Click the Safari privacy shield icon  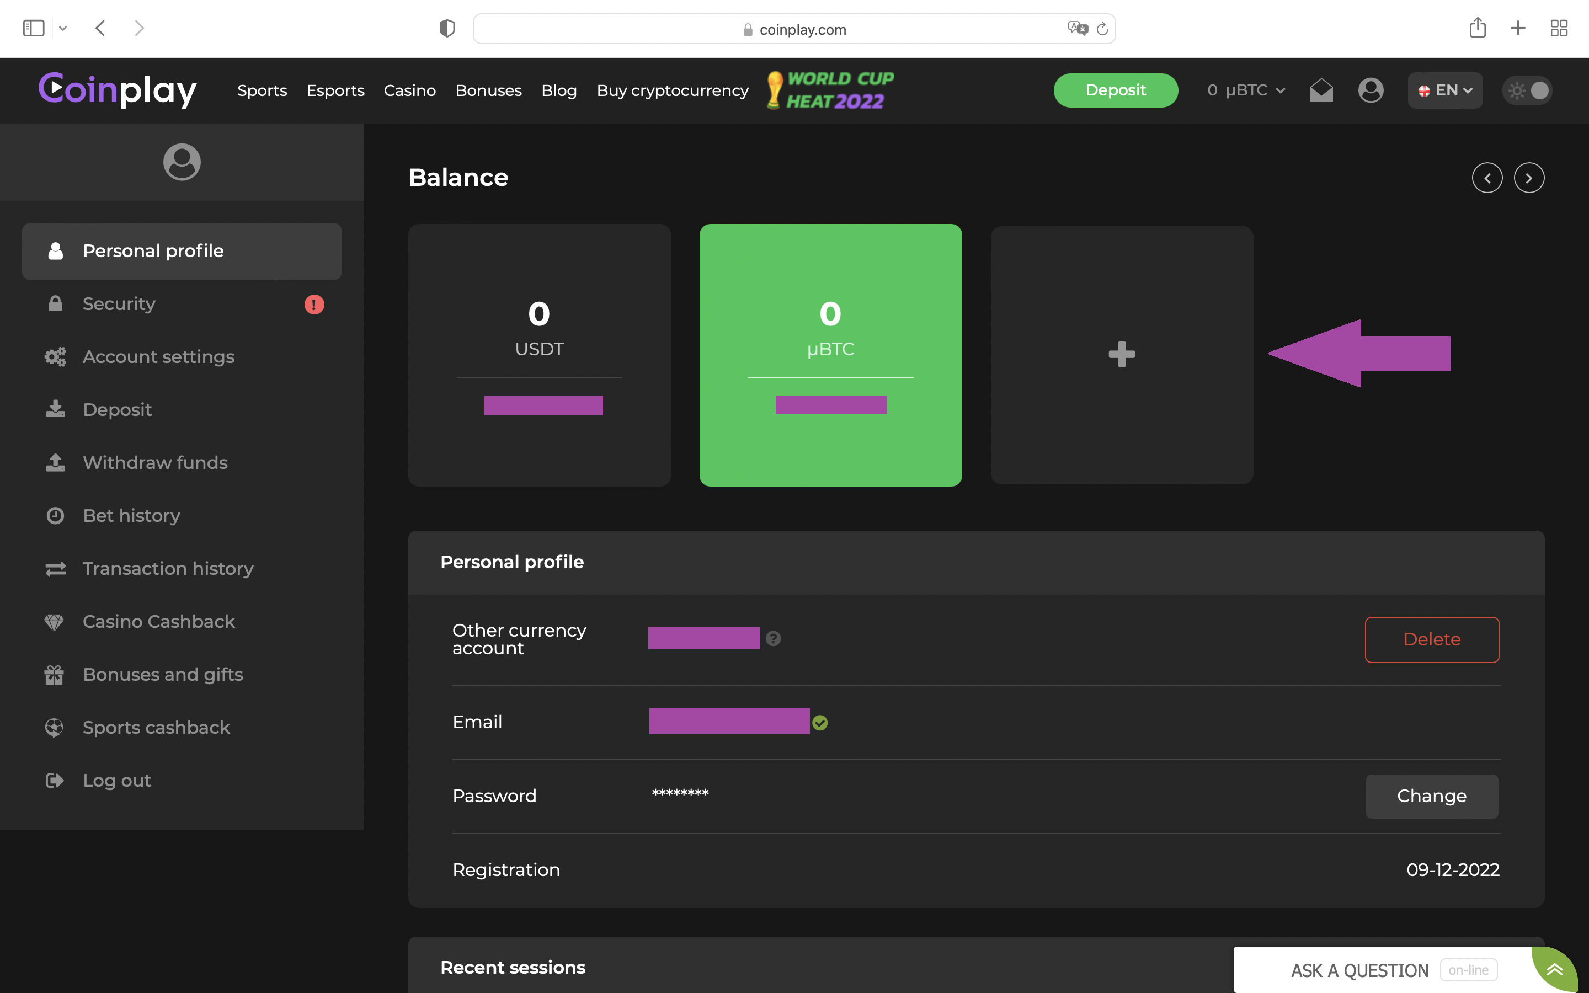point(447,28)
